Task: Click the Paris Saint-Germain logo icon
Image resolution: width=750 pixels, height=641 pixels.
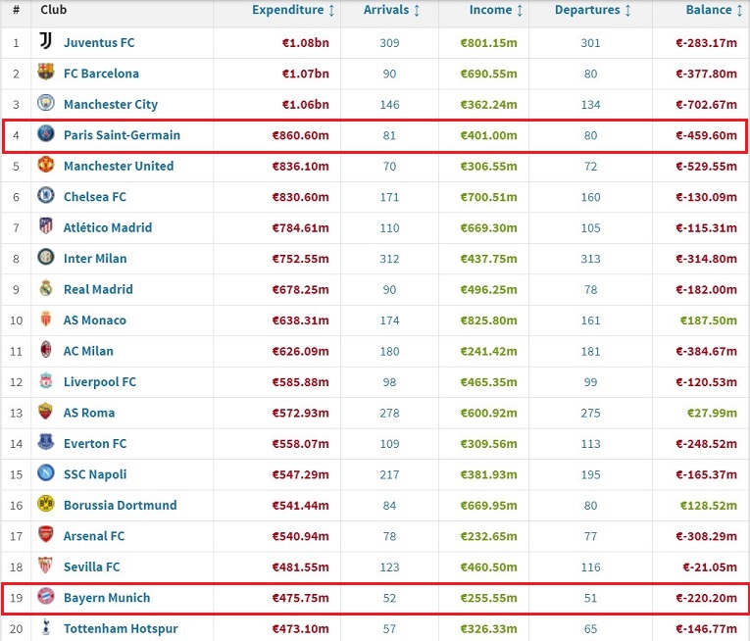Action: pos(46,133)
